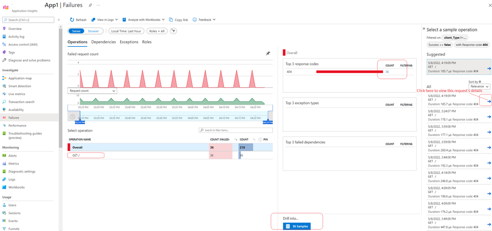Focus the left menu Search (Ctrl+/) box

(x=29, y=20)
